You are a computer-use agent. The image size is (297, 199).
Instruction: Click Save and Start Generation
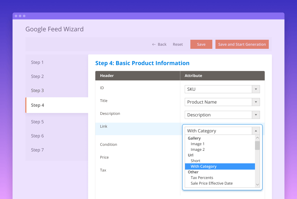point(242,44)
